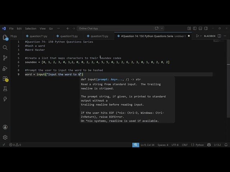Change the CRLF line ending
The height and width of the screenshot is (172, 230).
[184, 145]
